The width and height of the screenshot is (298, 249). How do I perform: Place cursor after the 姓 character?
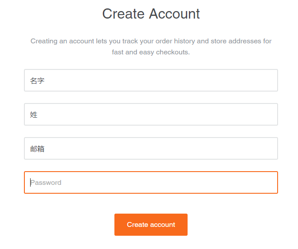click(38, 115)
